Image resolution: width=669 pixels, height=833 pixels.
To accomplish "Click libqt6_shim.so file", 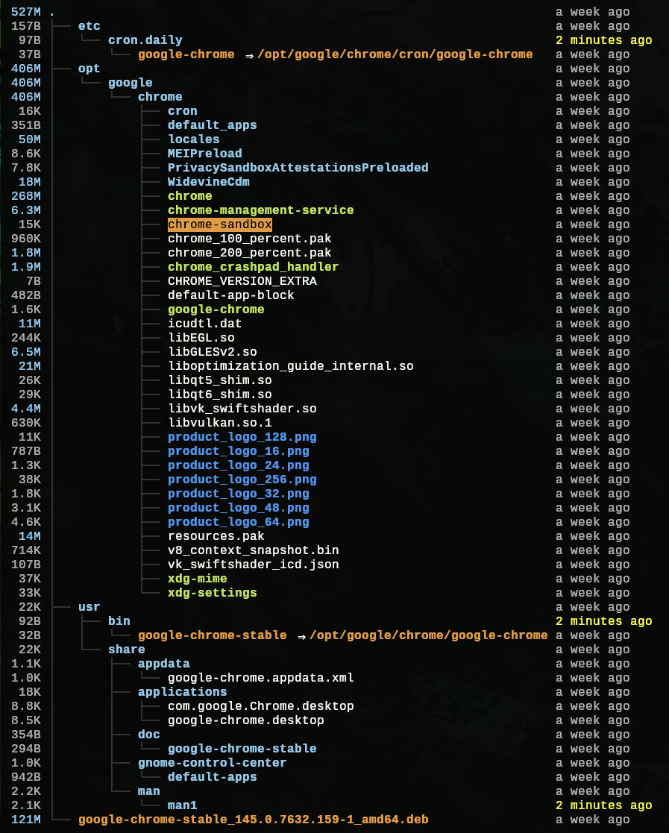I will [219, 395].
